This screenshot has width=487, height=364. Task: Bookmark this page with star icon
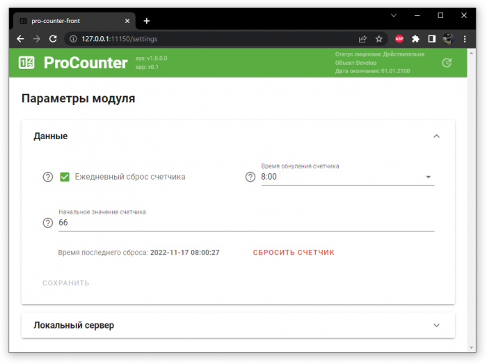379,39
